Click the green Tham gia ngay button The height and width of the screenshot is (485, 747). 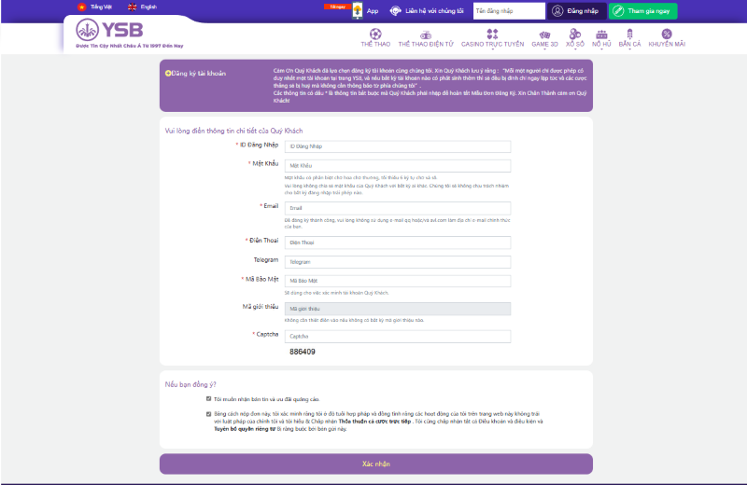pyautogui.click(x=642, y=11)
